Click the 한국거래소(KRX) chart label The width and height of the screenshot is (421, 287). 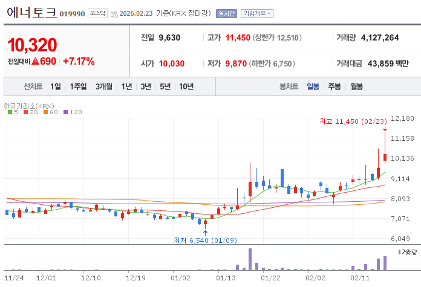tap(28, 106)
